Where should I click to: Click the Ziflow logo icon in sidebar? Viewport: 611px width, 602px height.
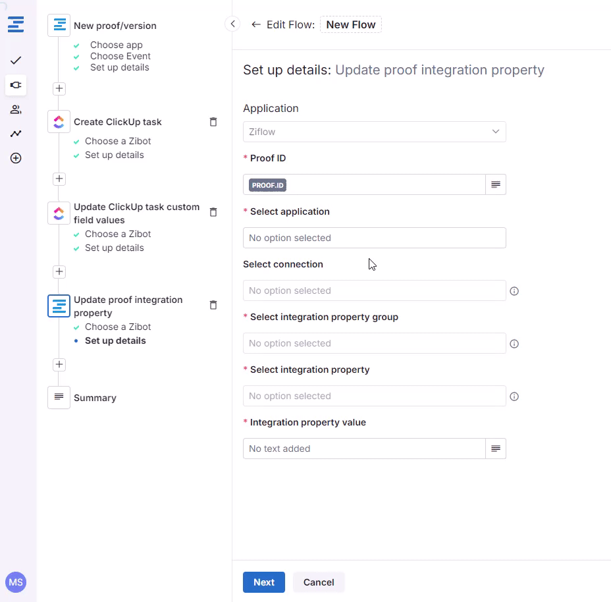(x=16, y=25)
